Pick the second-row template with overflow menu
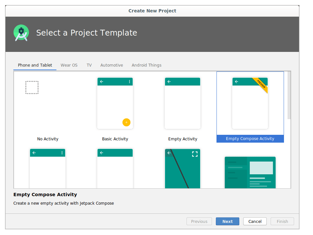The image size is (313, 235). pos(48,168)
